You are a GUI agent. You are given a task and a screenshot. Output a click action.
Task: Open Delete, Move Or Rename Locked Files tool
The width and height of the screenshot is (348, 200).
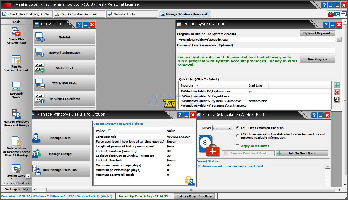[16, 147]
